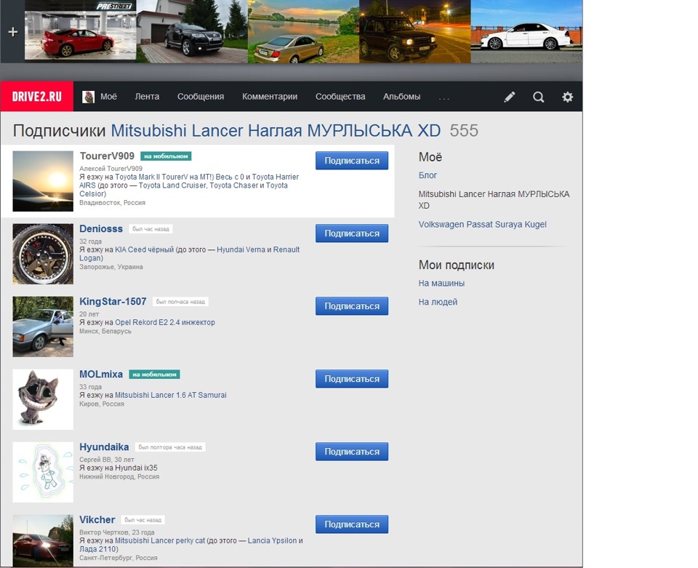Screen dimensions: 698x568
Task: Open Opel Rekord E2 2.4 инжектор link
Action: coord(165,322)
